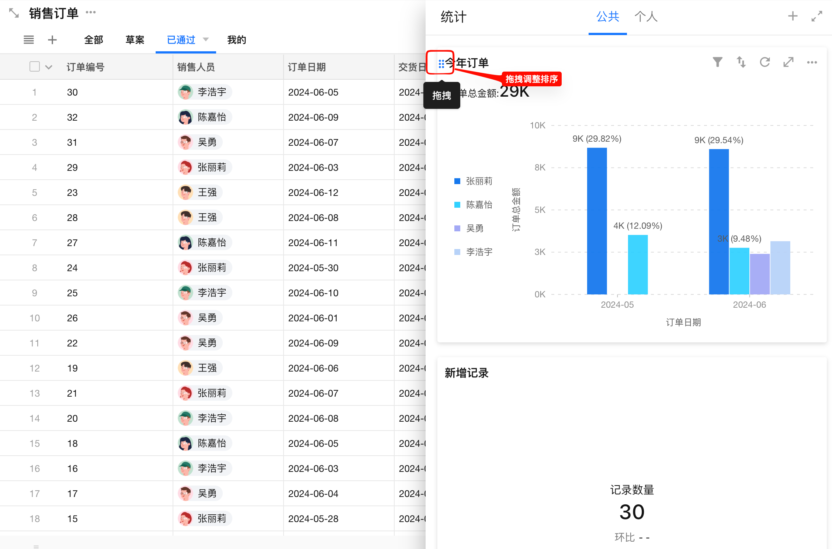Click the sort arrows icon on chart
Screen dimensions: 832x549
pos(741,62)
